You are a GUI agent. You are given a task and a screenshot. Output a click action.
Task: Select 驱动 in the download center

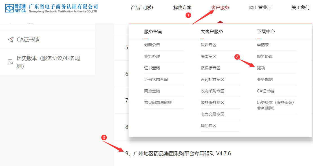261,68
